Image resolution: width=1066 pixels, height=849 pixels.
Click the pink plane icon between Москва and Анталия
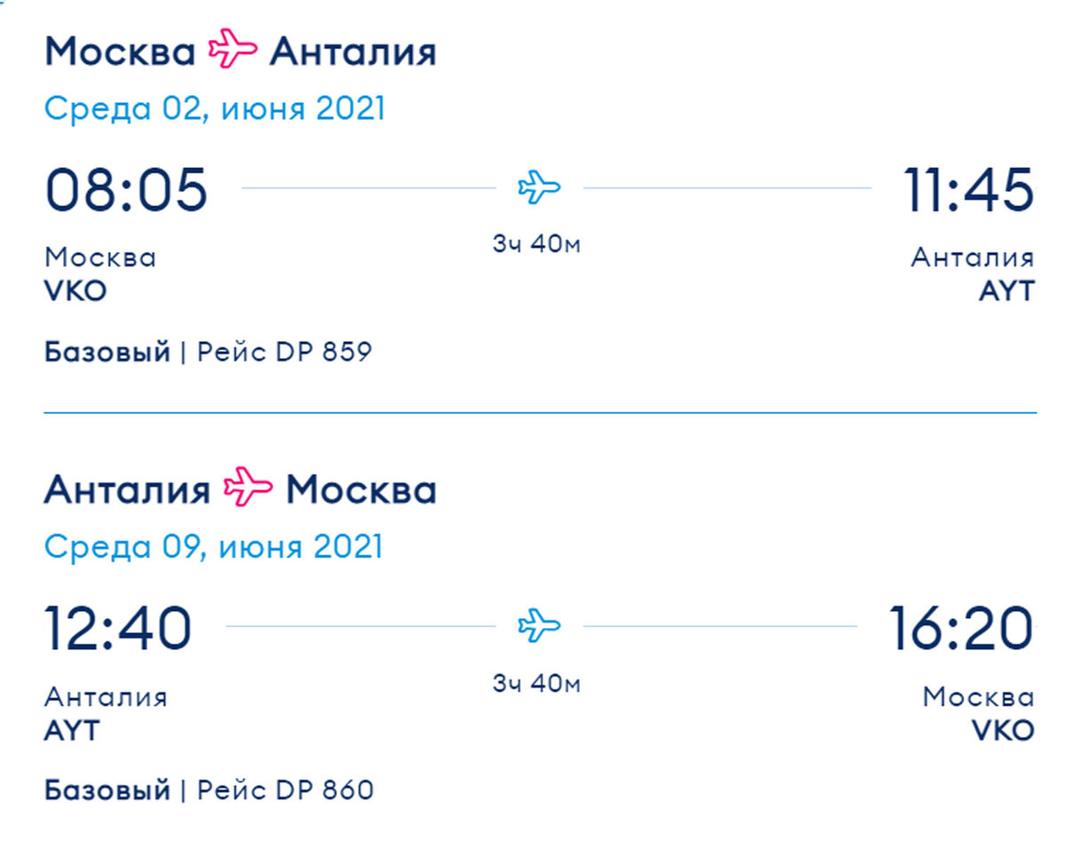click(232, 52)
